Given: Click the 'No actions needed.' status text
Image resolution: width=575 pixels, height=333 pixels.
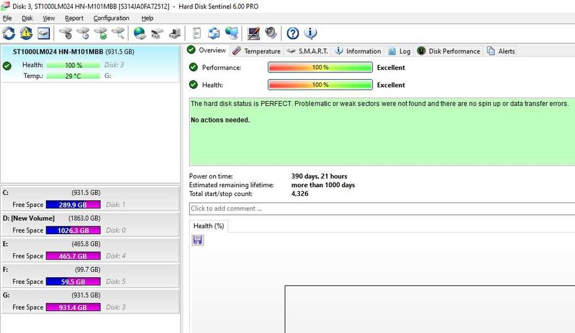Looking at the screenshot, I should click(x=220, y=120).
